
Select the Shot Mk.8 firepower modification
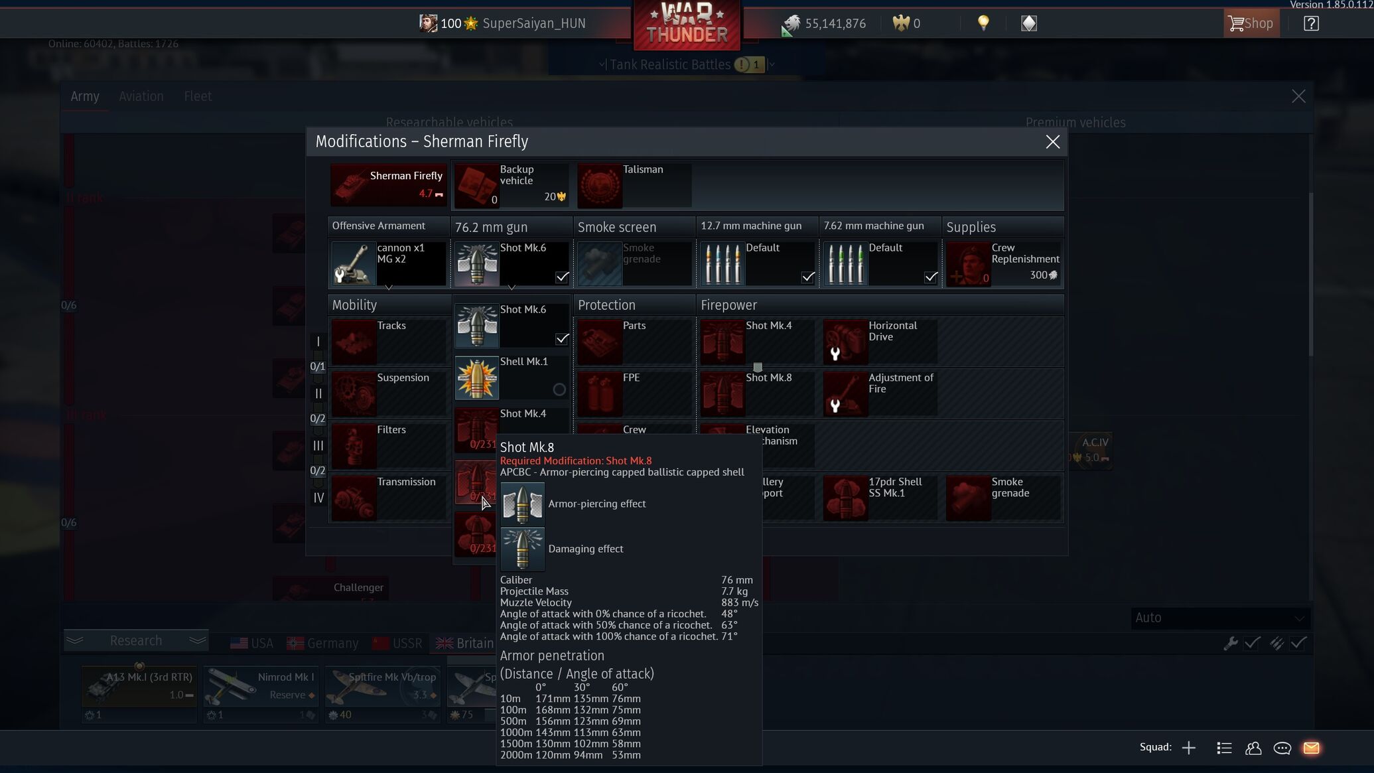coord(757,394)
